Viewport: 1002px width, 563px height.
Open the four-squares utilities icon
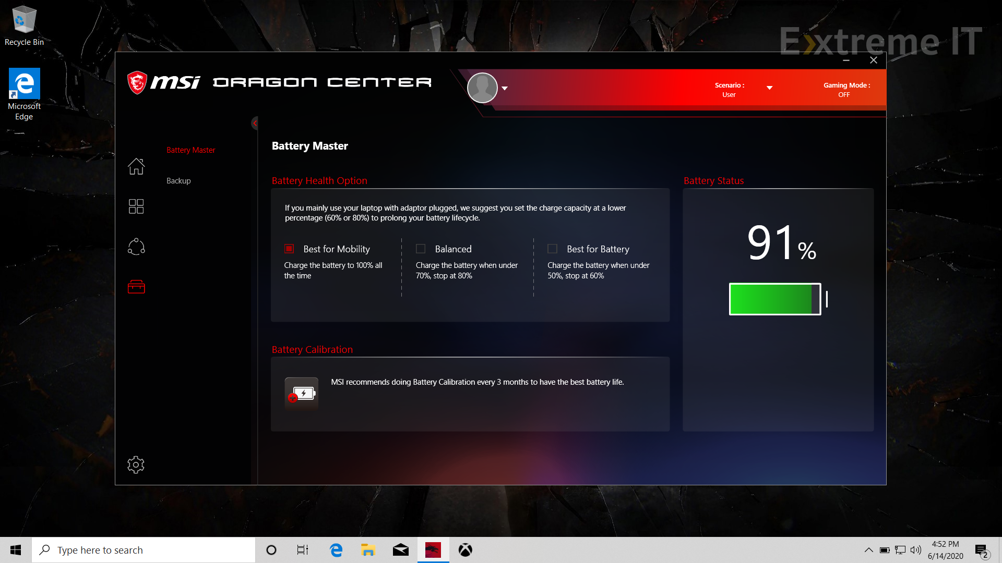(x=136, y=206)
